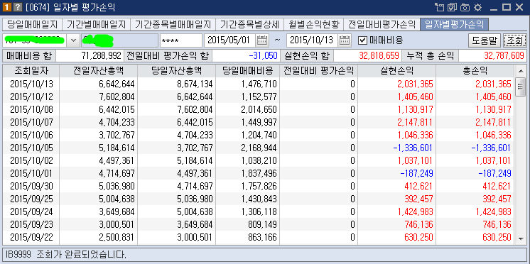Select the 2015/10/01 date row
Image resolution: width=530 pixels, height=264 pixels.
(x=259, y=173)
